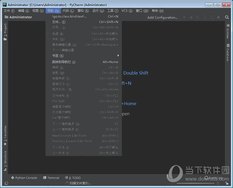Click the Double Shift shortcut hint
Image resolution: width=233 pixels, height=188 pixels.
coord(136,73)
